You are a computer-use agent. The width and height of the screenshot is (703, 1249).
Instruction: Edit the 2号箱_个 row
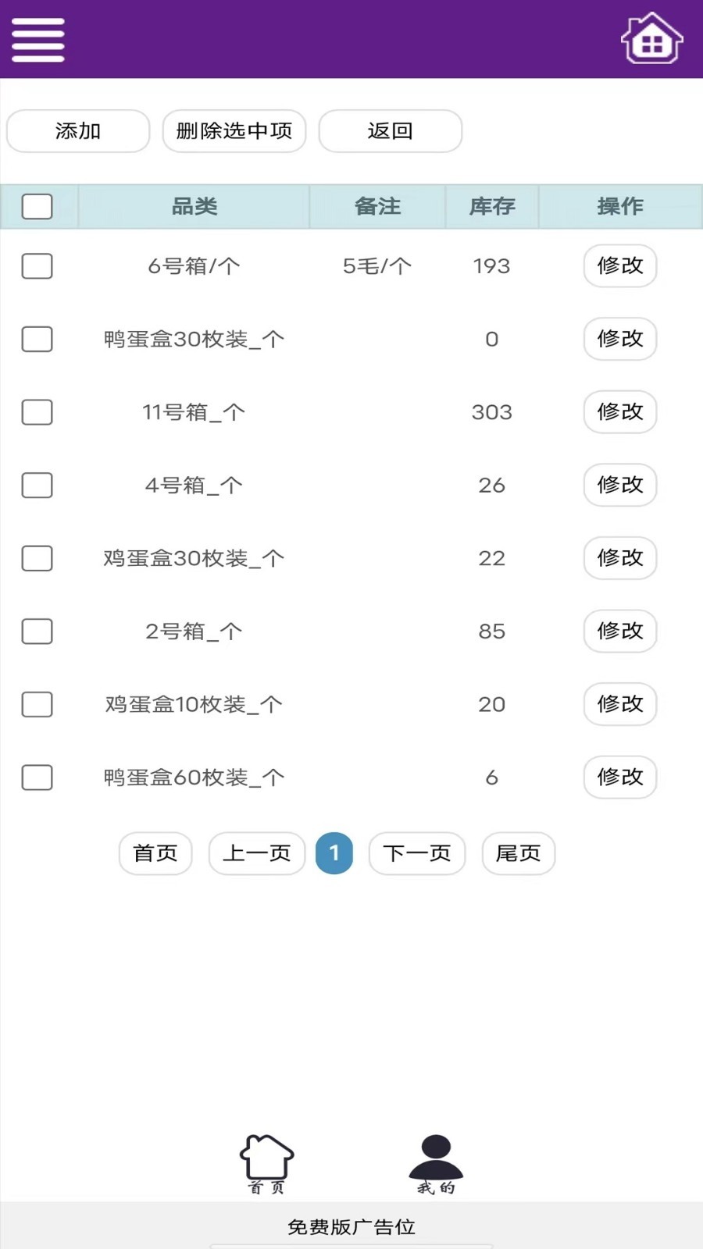tap(619, 631)
